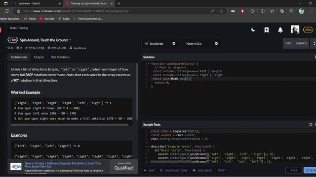Open the bookmark collections icon
316x177 pixels.
(267, 30)
